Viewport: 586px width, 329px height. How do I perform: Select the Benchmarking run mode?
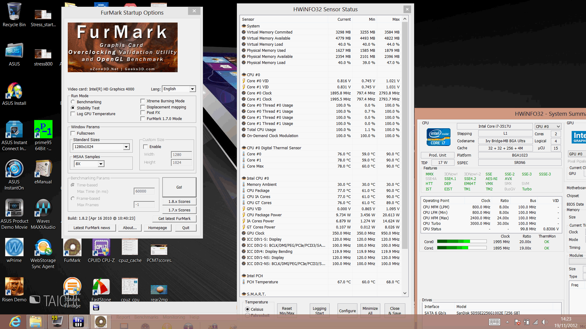[73, 102]
